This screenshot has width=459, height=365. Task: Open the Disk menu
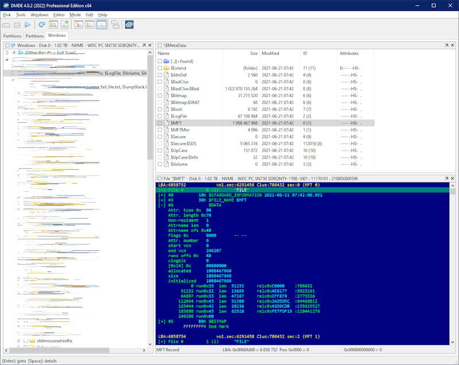[x=7, y=15]
